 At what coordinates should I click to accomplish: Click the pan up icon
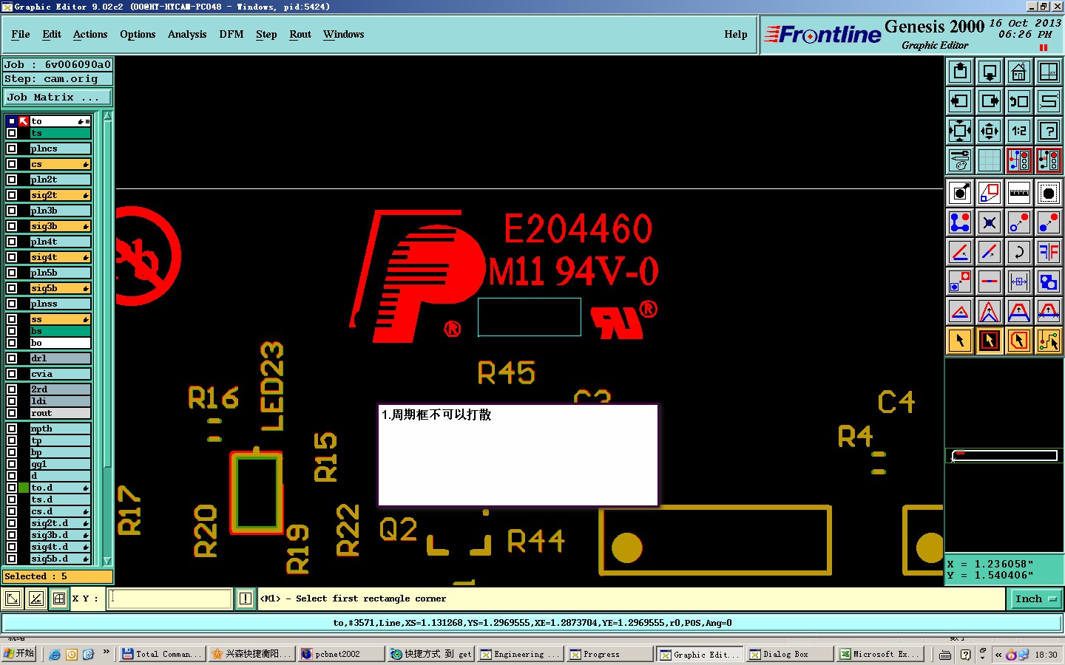pyautogui.click(x=960, y=72)
